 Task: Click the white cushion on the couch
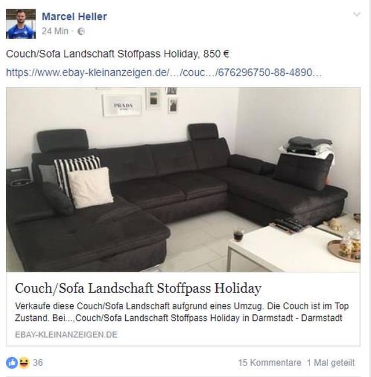coord(90,187)
